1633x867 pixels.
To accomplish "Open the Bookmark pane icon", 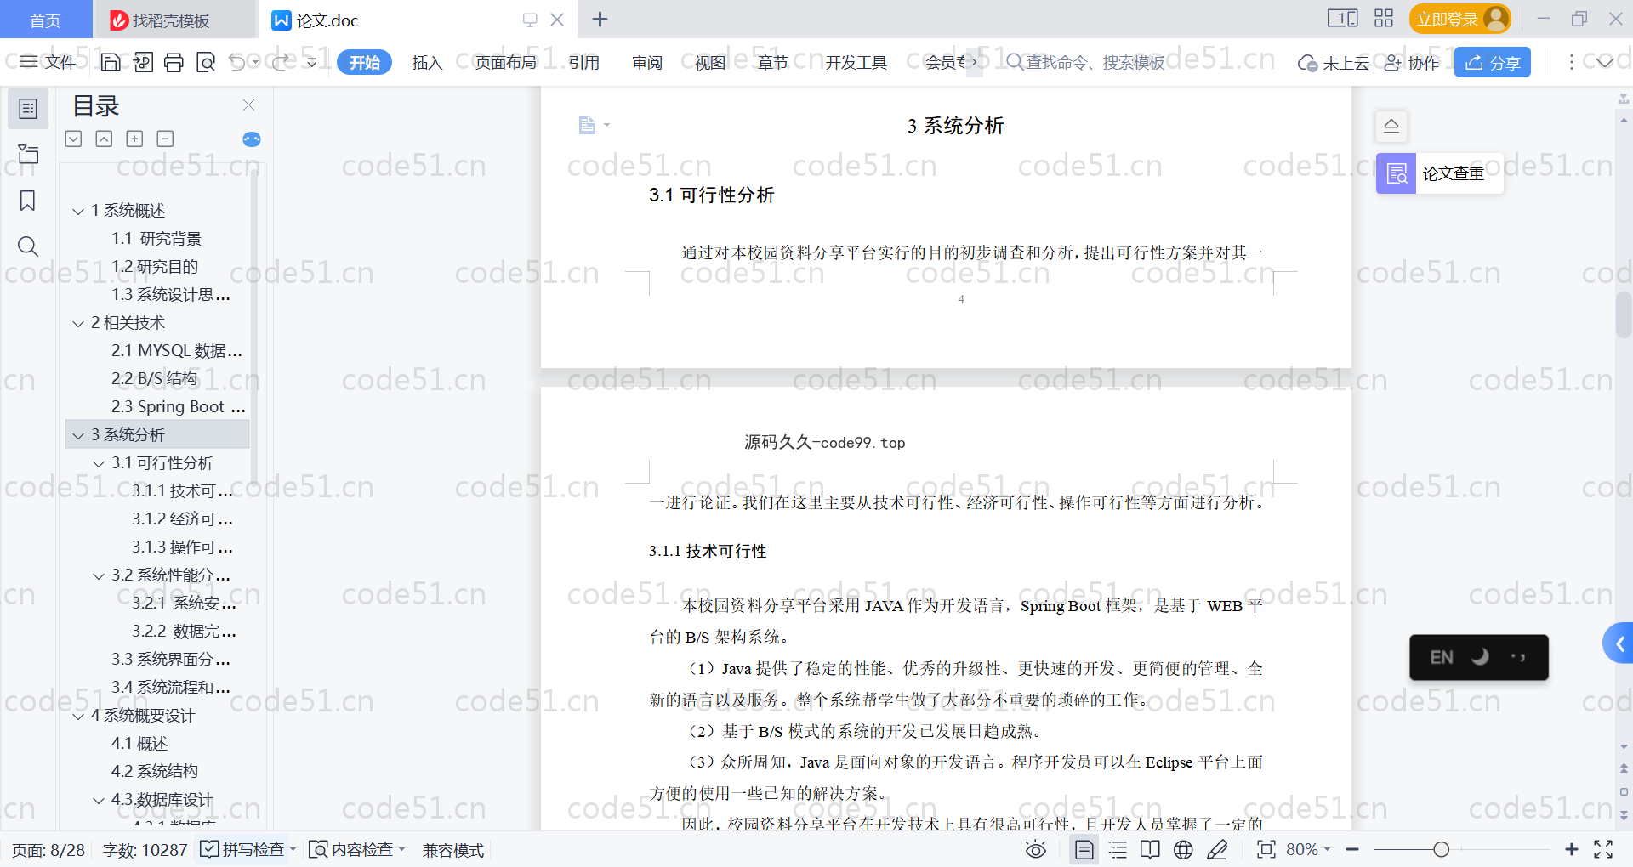I will 28,201.
